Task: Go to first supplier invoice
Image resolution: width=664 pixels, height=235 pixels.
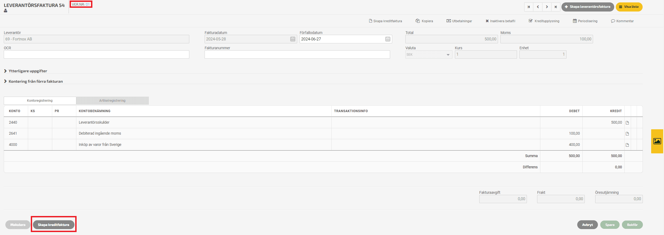Action: (x=529, y=7)
